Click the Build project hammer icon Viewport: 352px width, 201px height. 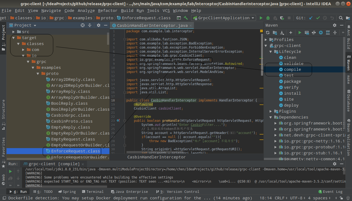point(186,18)
